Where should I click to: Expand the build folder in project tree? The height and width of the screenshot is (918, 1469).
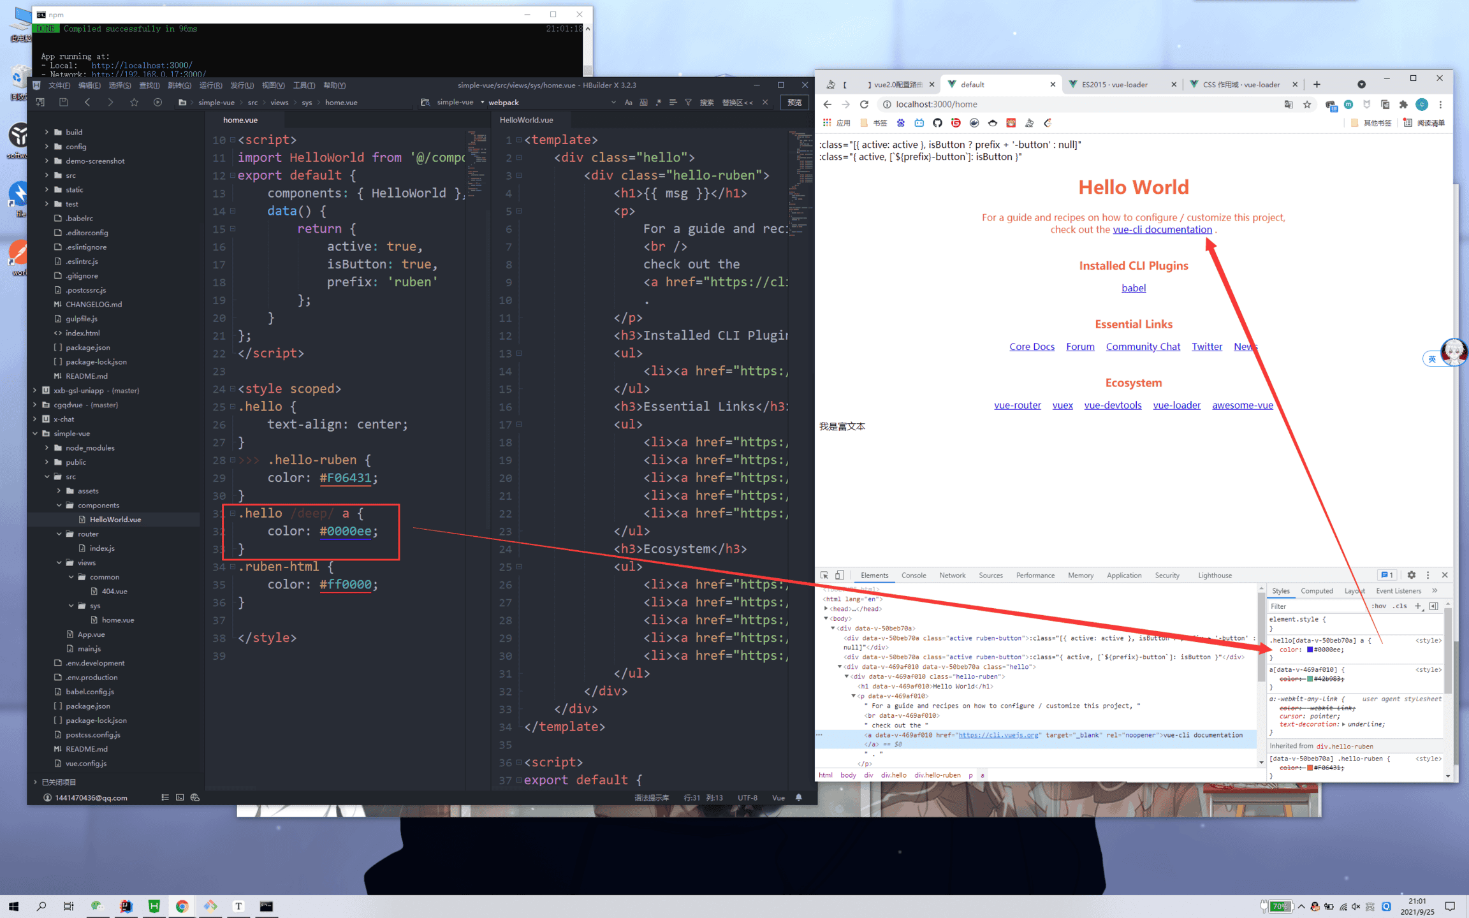(x=47, y=132)
